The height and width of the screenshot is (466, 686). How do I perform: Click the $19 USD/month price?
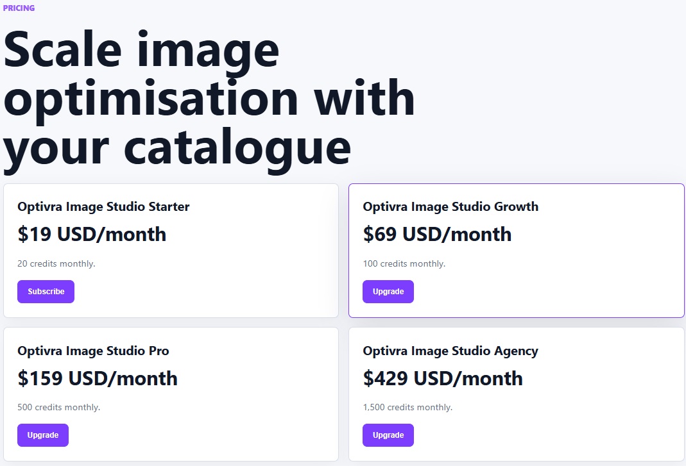(92, 235)
